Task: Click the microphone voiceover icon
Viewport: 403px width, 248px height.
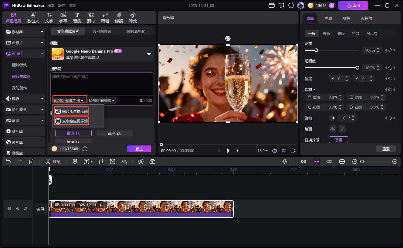Action: 285,162
